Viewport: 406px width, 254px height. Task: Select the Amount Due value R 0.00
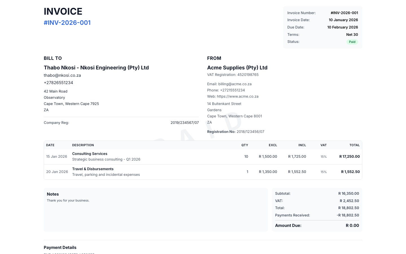[x=352, y=225]
